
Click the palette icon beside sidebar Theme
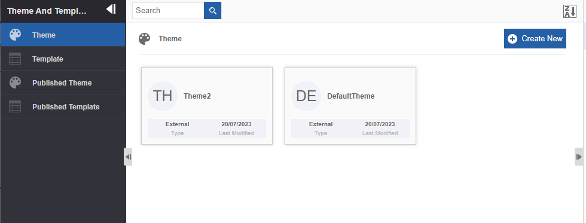tap(15, 35)
